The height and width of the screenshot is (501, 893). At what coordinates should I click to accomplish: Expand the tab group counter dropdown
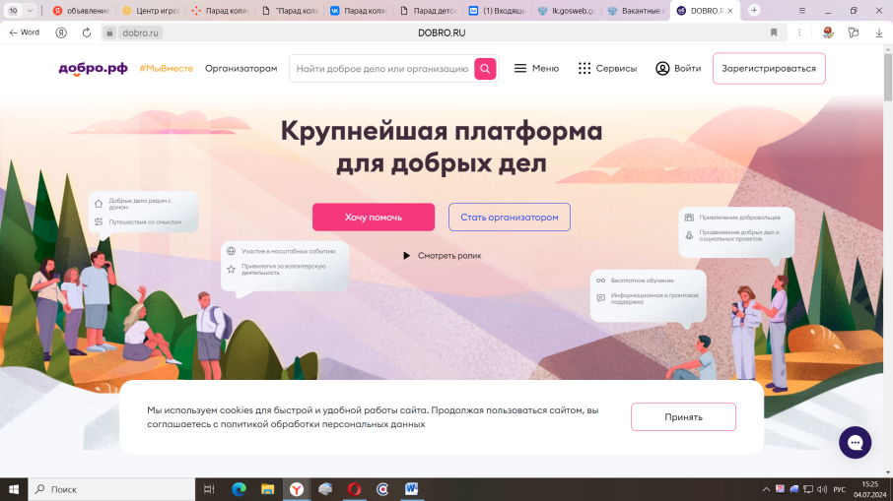(30, 10)
